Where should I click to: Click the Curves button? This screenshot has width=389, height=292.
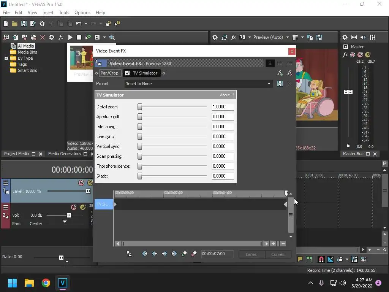(278, 254)
